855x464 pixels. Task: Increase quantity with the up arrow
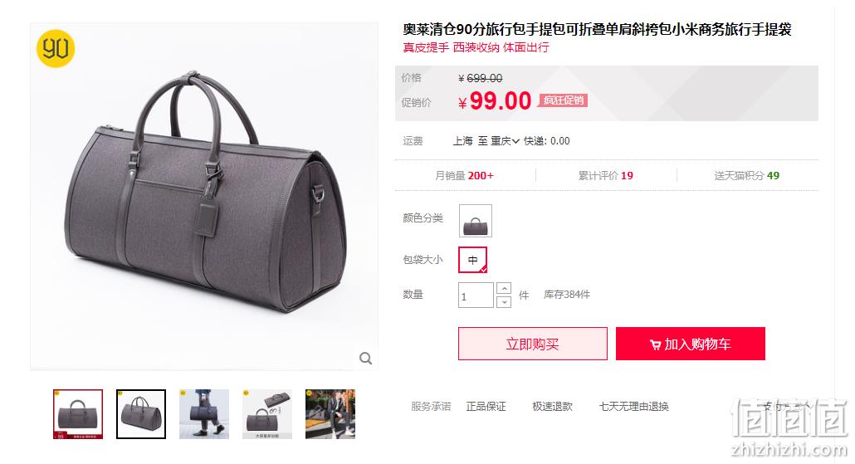tap(505, 288)
